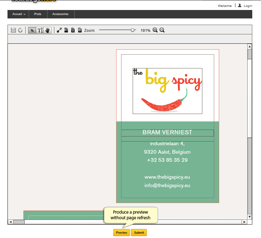The width and height of the screenshot is (261, 238).
Task: Select the Hand pan tool
Action: (x=47, y=30)
